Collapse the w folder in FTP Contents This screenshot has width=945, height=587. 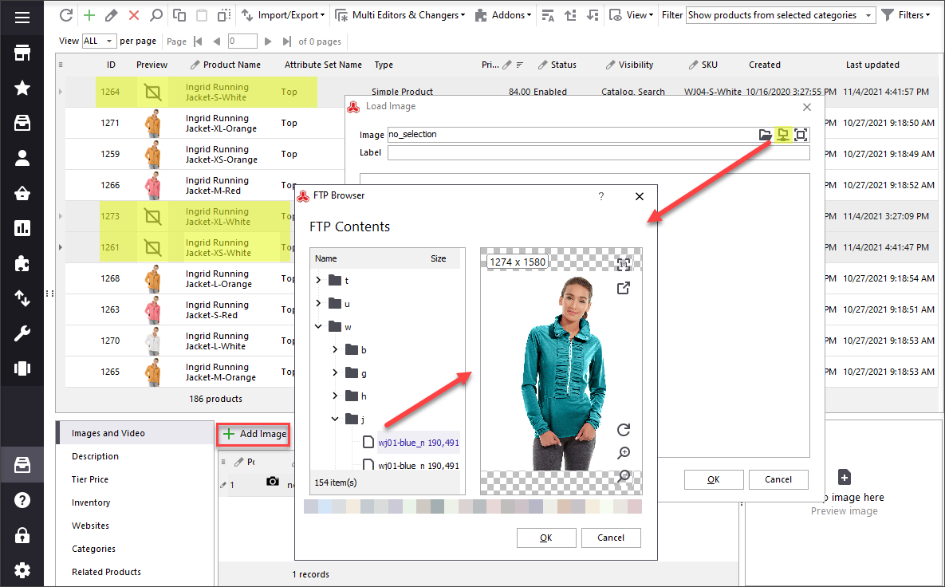coord(319,327)
